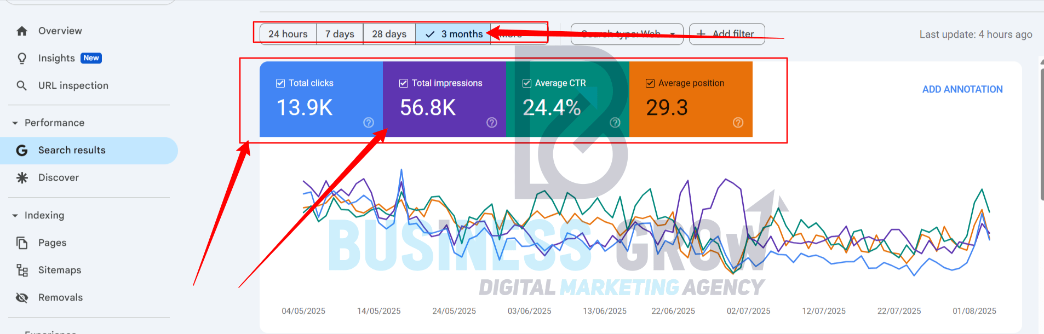
Task: Show help for Average position
Action: pos(738,123)
